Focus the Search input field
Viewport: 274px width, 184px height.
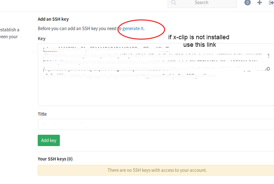pyautogui.click(x=202, y=3)
